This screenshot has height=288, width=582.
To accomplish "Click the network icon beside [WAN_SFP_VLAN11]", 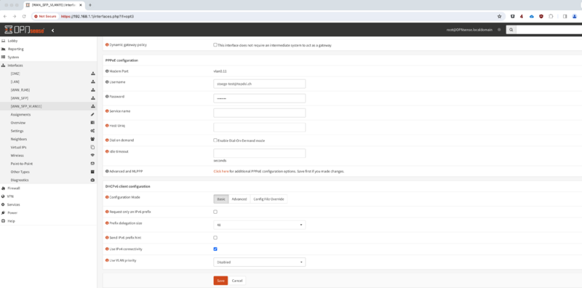I will tap(93, 106).
